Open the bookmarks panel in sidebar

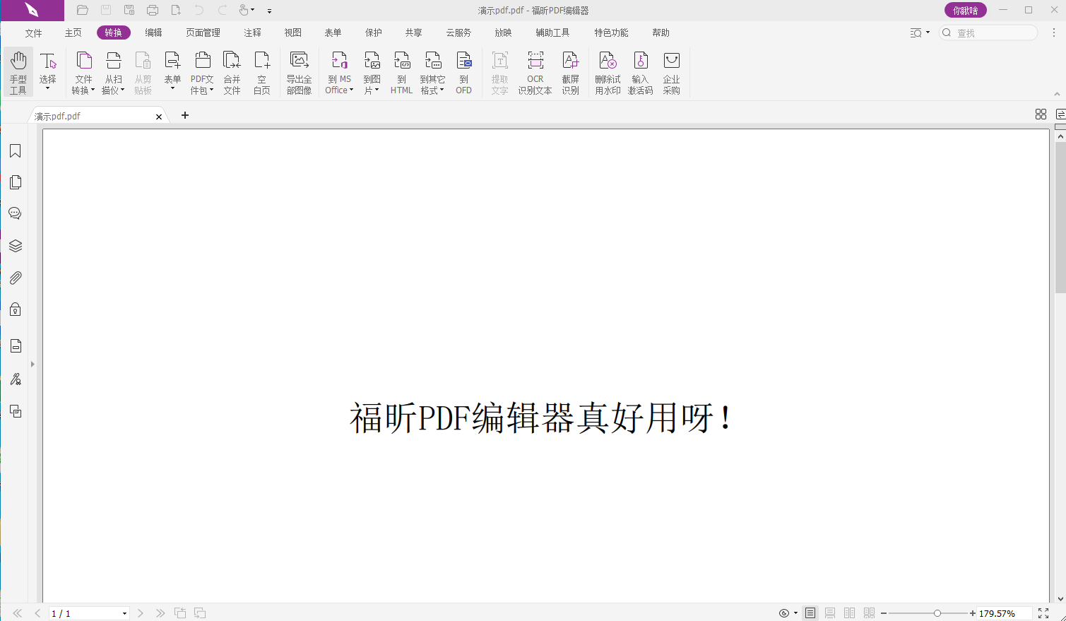click(15, 151)
